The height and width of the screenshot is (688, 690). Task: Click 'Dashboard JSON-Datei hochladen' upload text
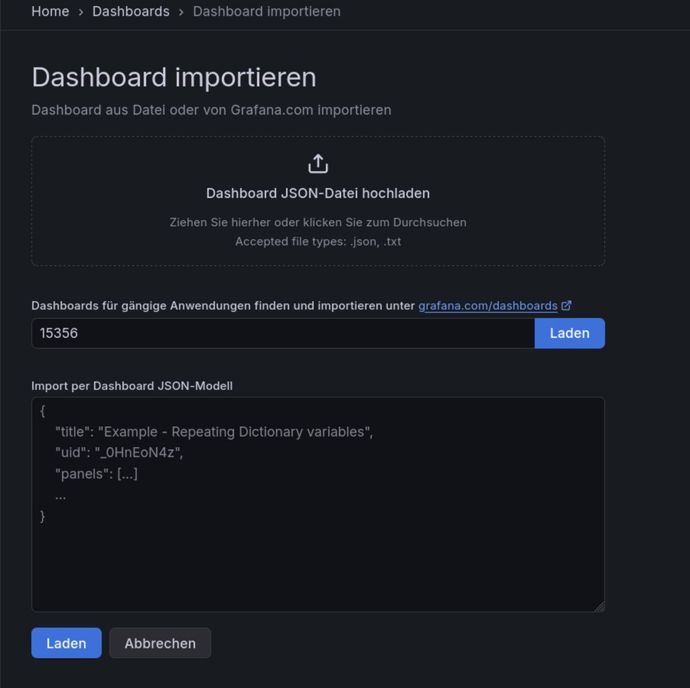pyautogui.click(x=318, y=193)
